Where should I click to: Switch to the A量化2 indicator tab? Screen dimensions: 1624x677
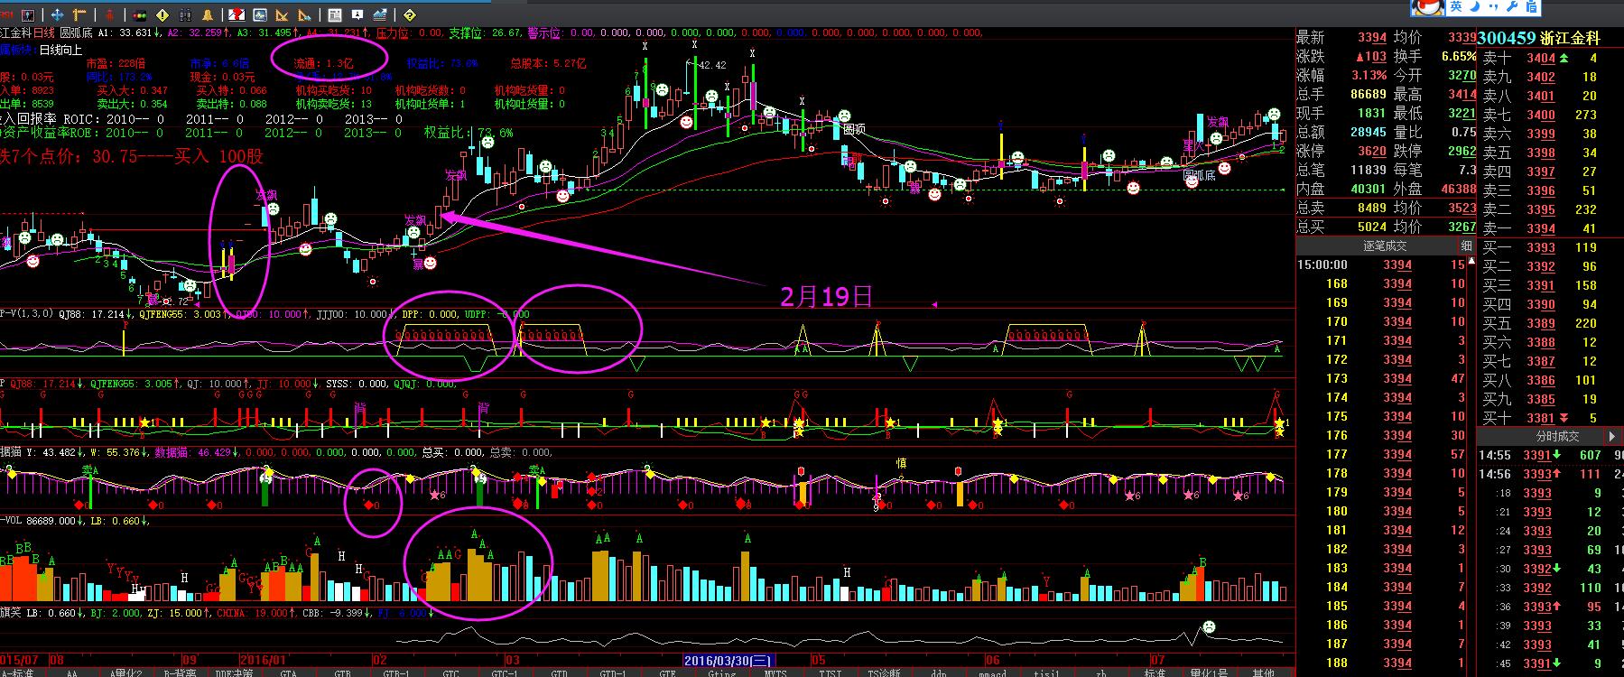click(x=126, y=672)
